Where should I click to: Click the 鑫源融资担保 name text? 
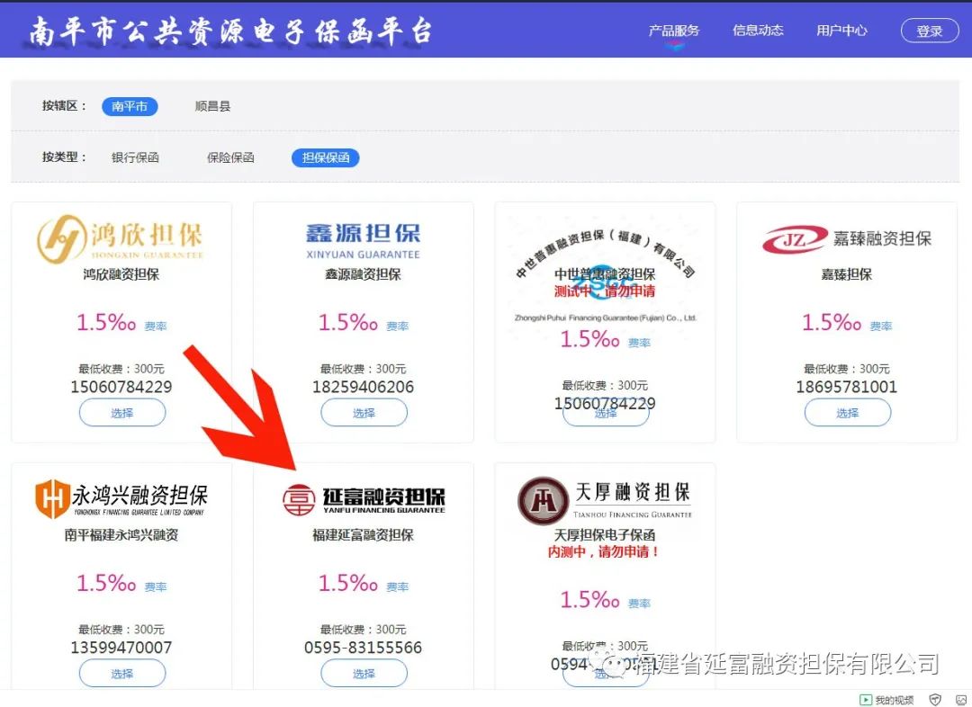[x=364, y=274]
